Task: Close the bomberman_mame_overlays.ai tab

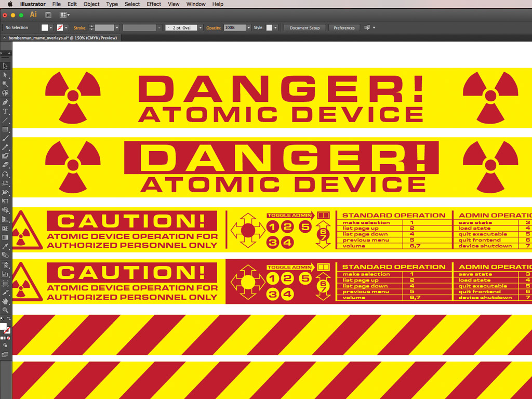Action: 4,38
